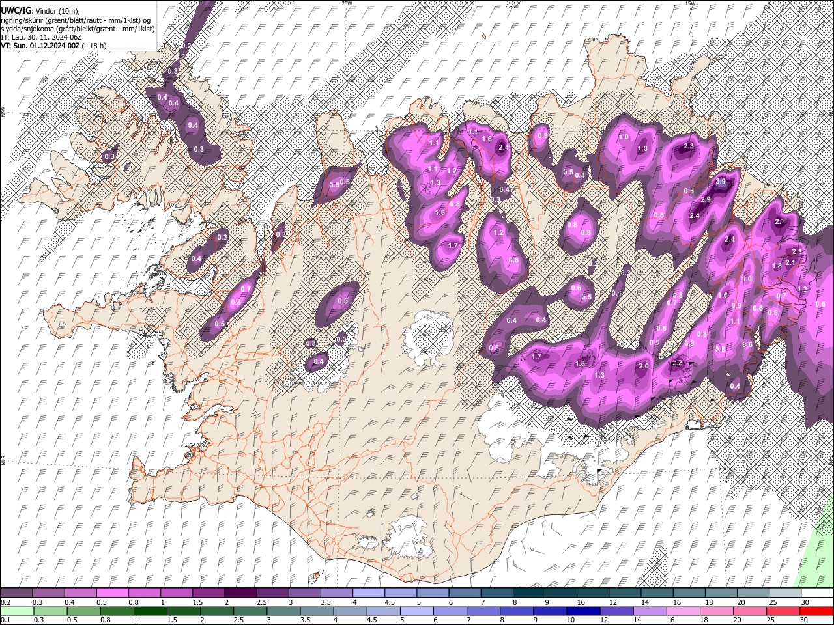This screenshot has width=834, height=625.
Task: Click the white Mýrdalsjökull glacier outline near south coast
Action: coord(408,536)
